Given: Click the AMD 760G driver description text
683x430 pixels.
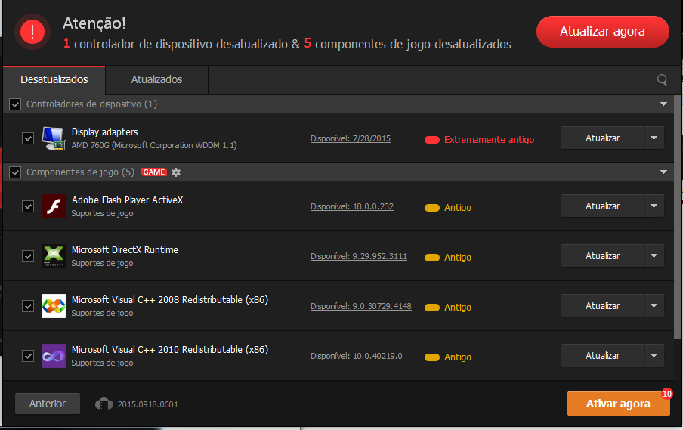Looking at the screenshot, I should click(x=154, y=145).
